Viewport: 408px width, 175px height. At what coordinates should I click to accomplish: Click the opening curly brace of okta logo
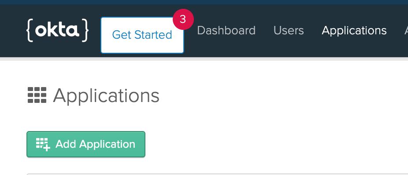coord(30,30)
